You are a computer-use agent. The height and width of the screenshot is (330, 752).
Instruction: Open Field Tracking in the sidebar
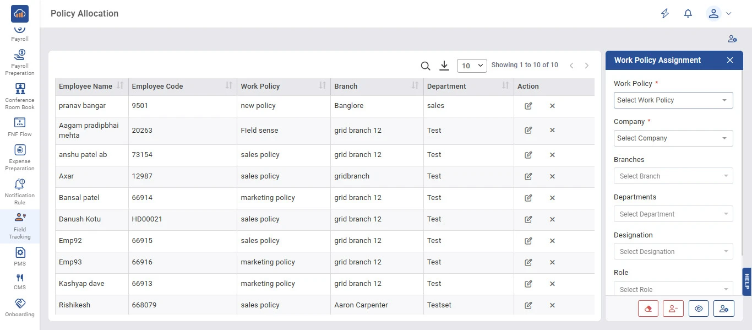pos(20,225)
